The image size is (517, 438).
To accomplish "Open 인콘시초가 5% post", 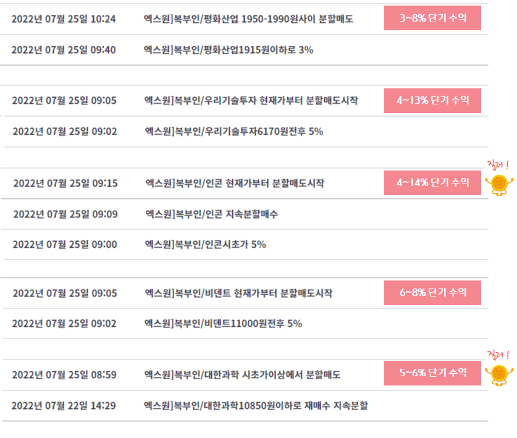I will point(206,245).
